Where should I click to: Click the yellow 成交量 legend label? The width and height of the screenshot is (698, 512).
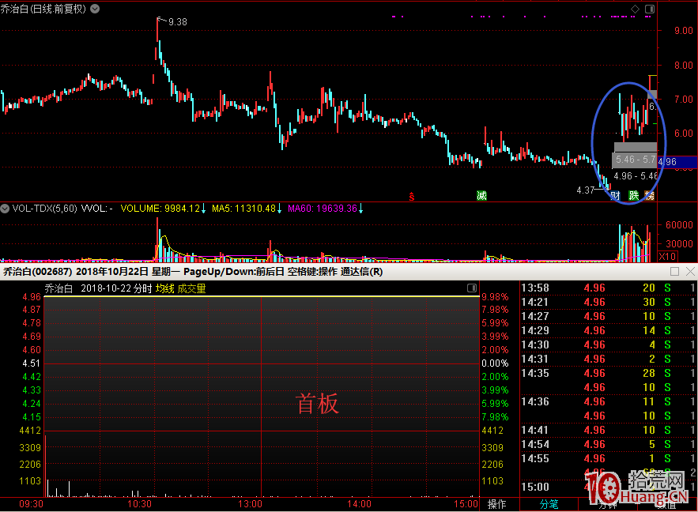click(192, 288)
